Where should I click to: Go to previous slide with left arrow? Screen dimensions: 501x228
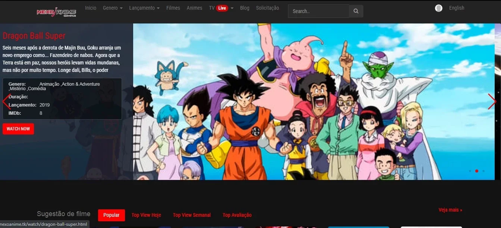(x=6, y=101)
